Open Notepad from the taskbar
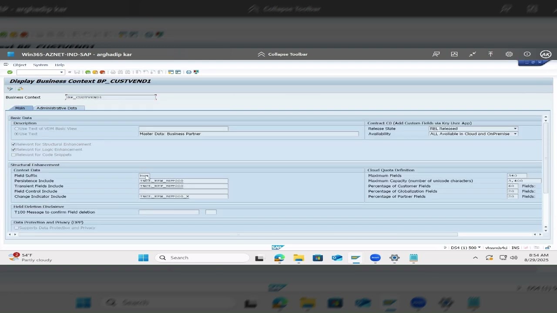 click(x=413, y=258)
